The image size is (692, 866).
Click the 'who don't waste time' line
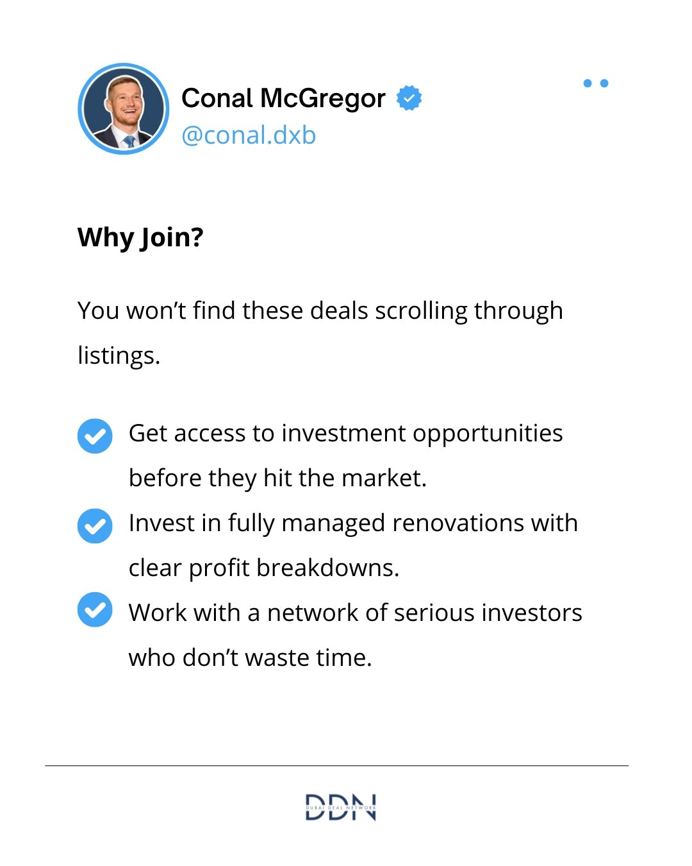(251, 658)
